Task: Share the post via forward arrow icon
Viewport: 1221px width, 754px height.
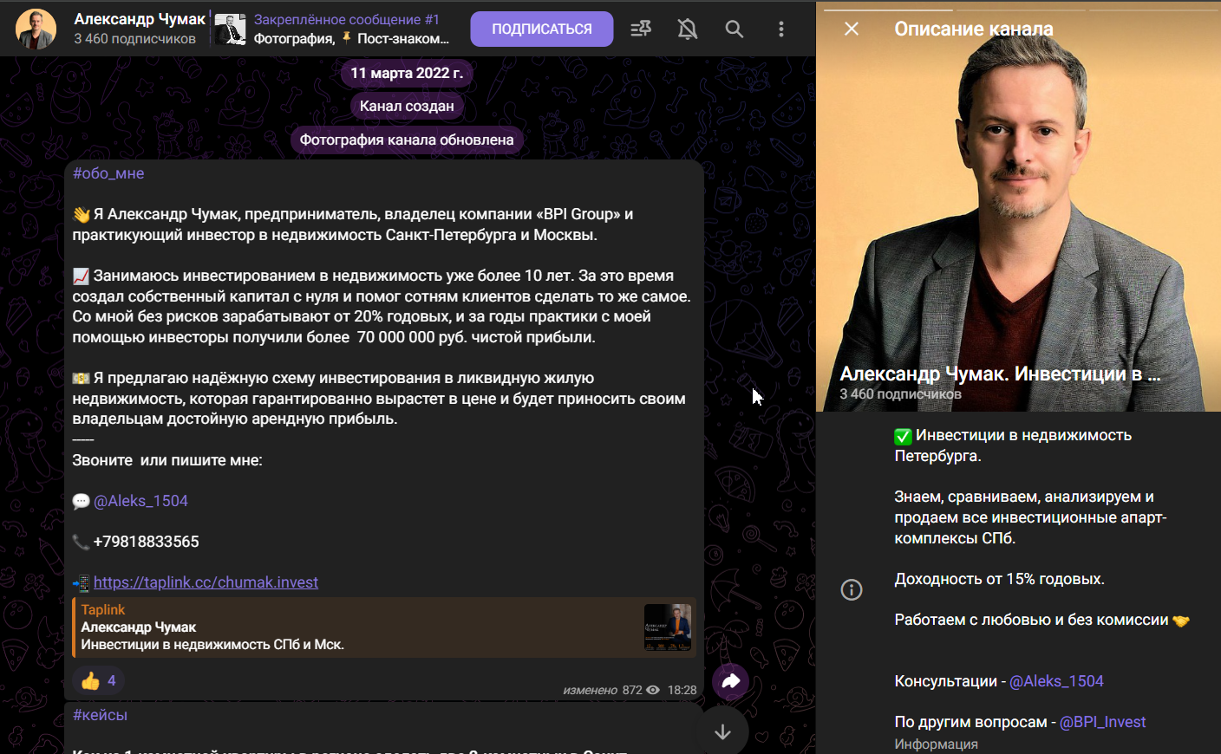Action: click(x=730, y=681)
